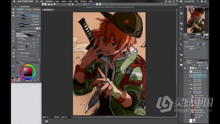
Task: Click the Border effect icon
Action: (198, 44)
